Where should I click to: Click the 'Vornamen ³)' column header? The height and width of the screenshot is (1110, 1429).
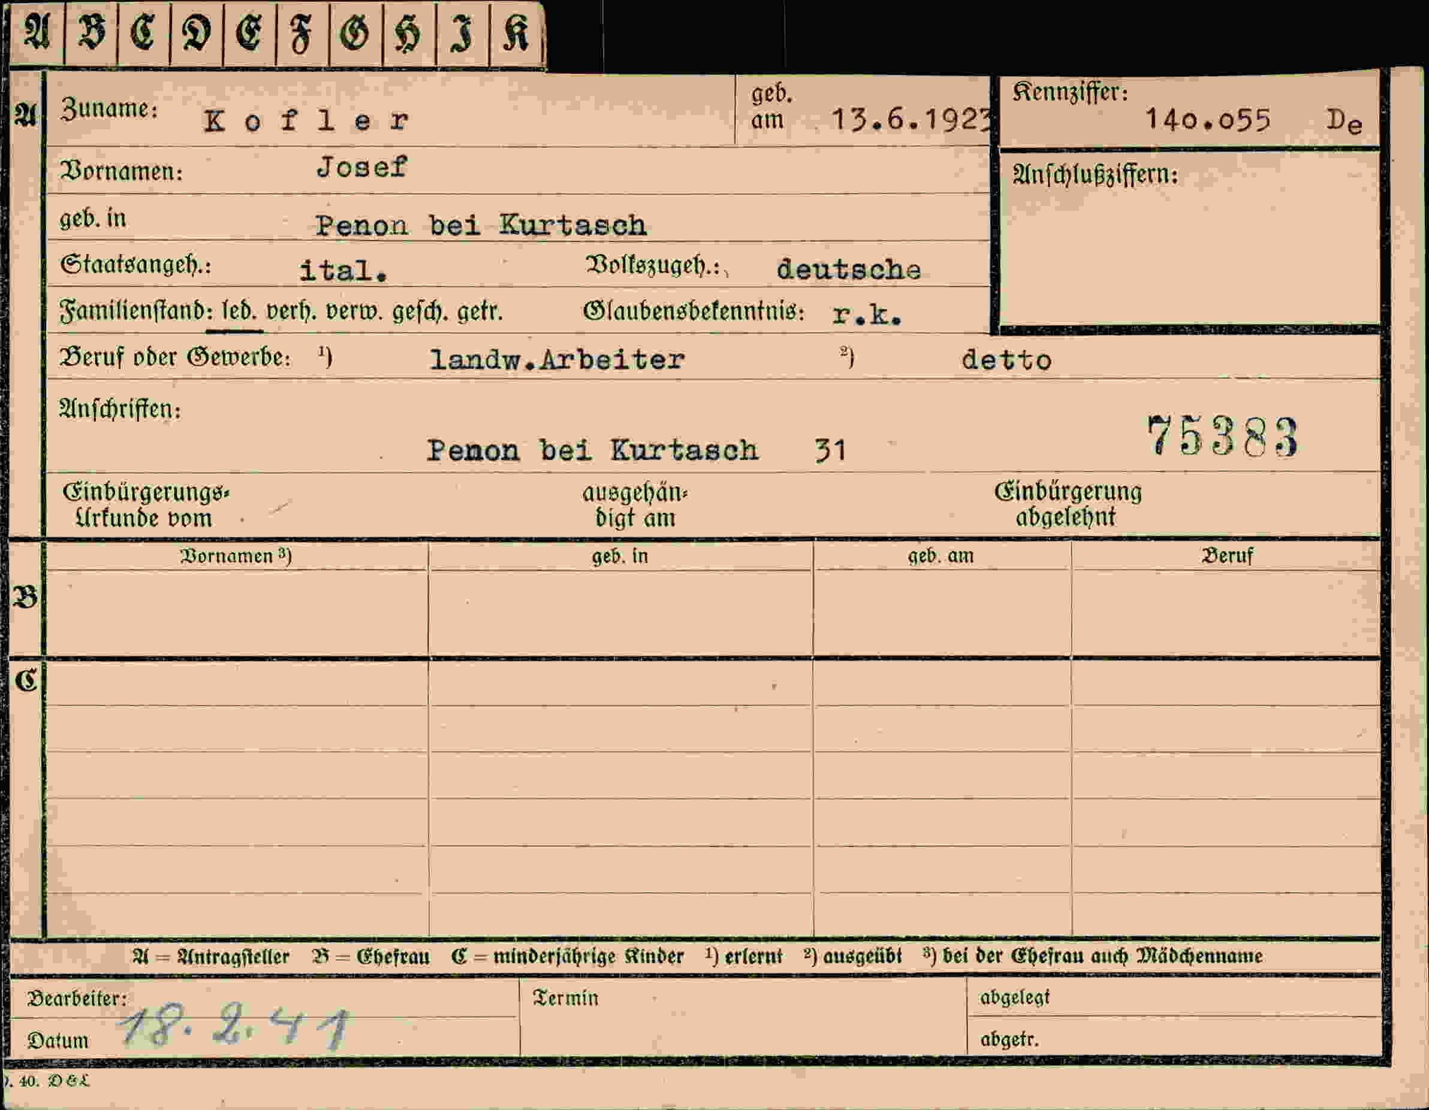tap(236, 556)
